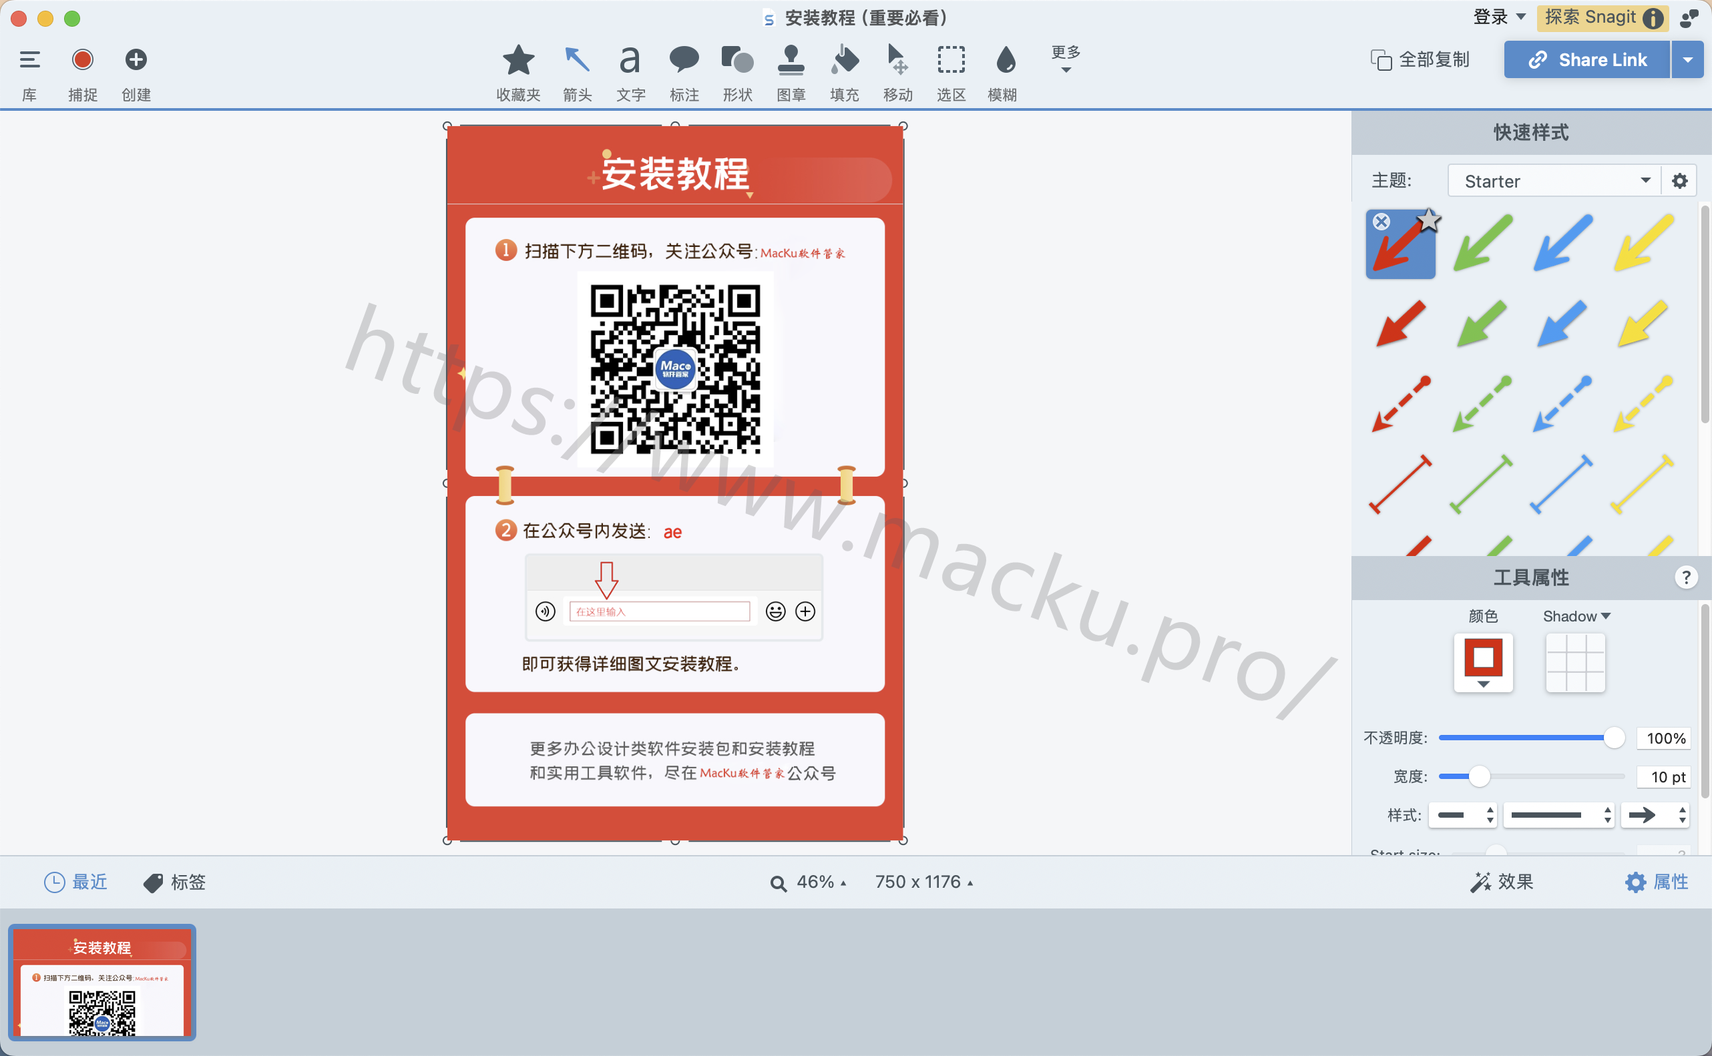Select the Stamp (图章) tool
Image resolution: width=1712 pixels, height=1056 pixels.
(791, 60)
